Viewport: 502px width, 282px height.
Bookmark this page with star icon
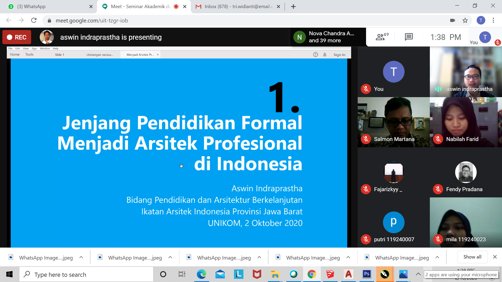[465, 20]
